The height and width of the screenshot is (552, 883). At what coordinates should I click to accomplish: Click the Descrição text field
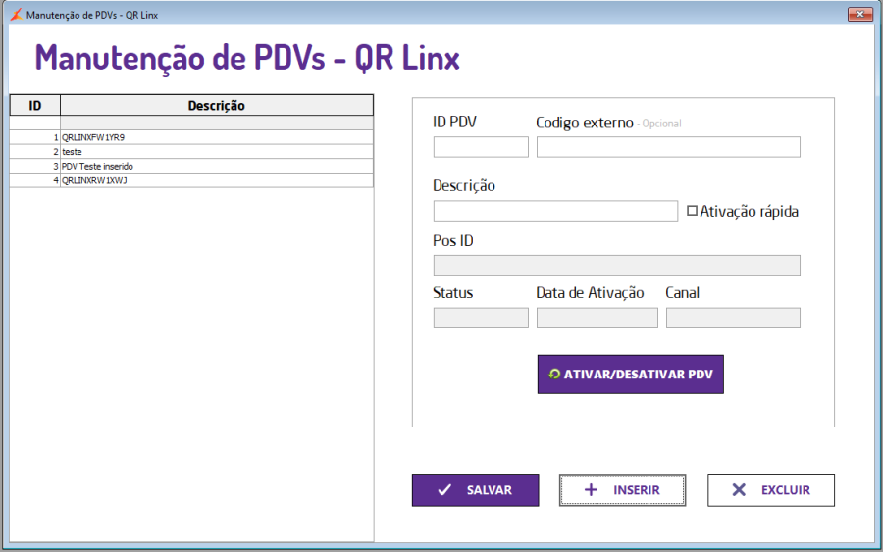(x=555, y=211)
